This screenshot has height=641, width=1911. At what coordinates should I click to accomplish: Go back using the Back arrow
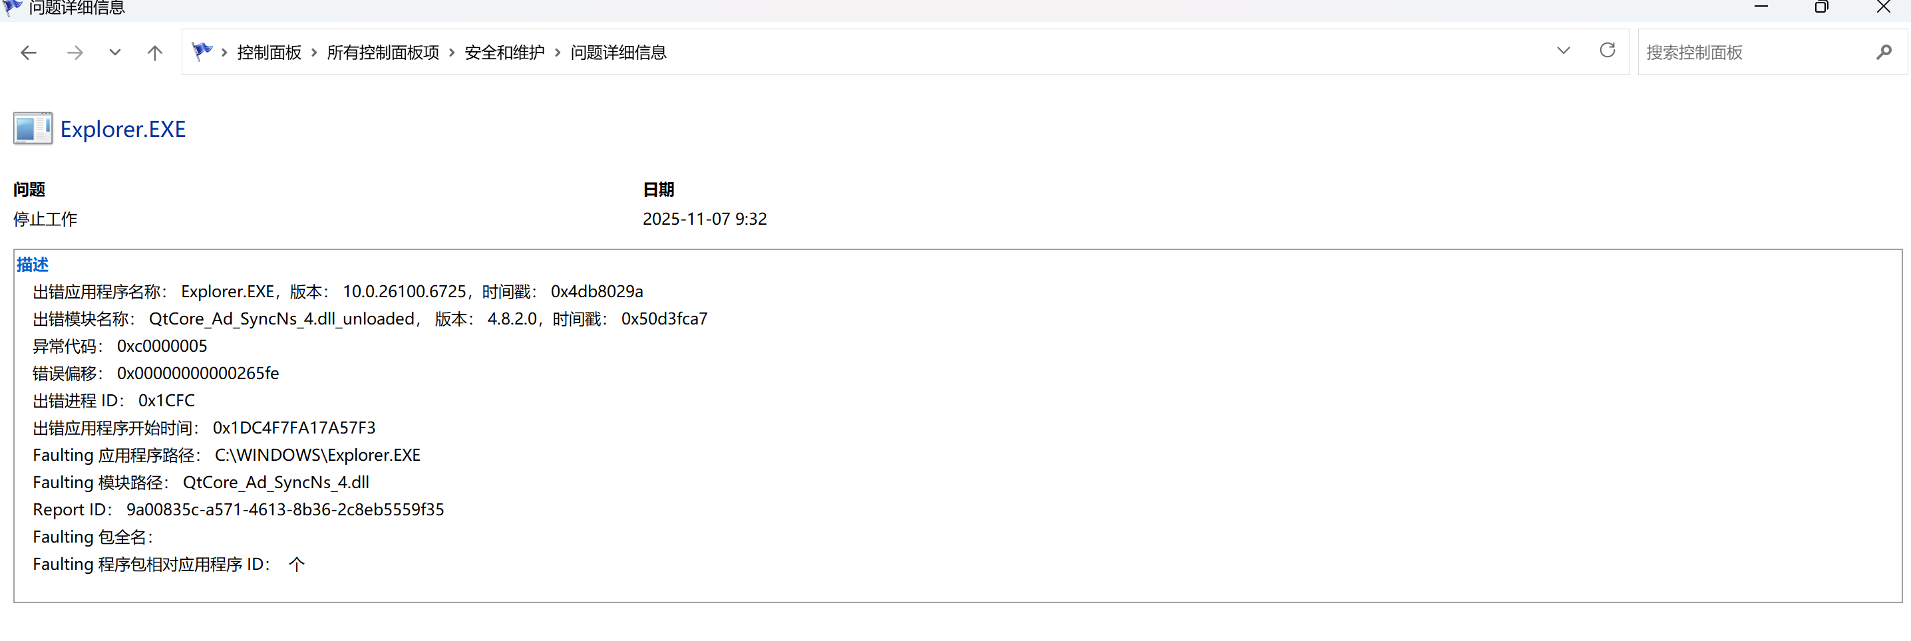tap(28, 53)
